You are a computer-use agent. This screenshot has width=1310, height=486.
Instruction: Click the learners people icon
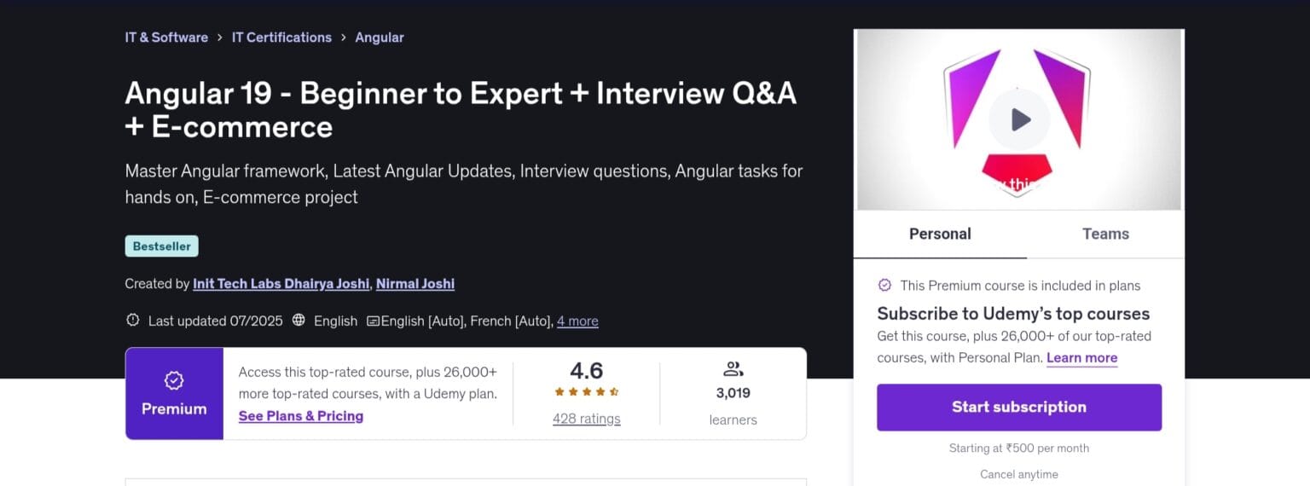[x=733, y=369]
